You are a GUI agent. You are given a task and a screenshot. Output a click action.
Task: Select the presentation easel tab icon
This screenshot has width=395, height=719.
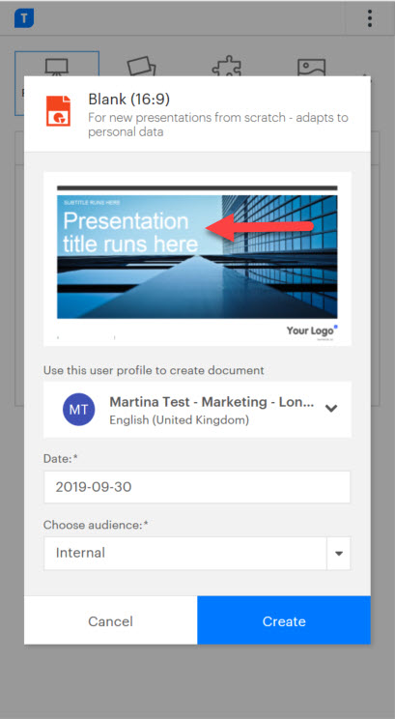click(x=57, y=67)
